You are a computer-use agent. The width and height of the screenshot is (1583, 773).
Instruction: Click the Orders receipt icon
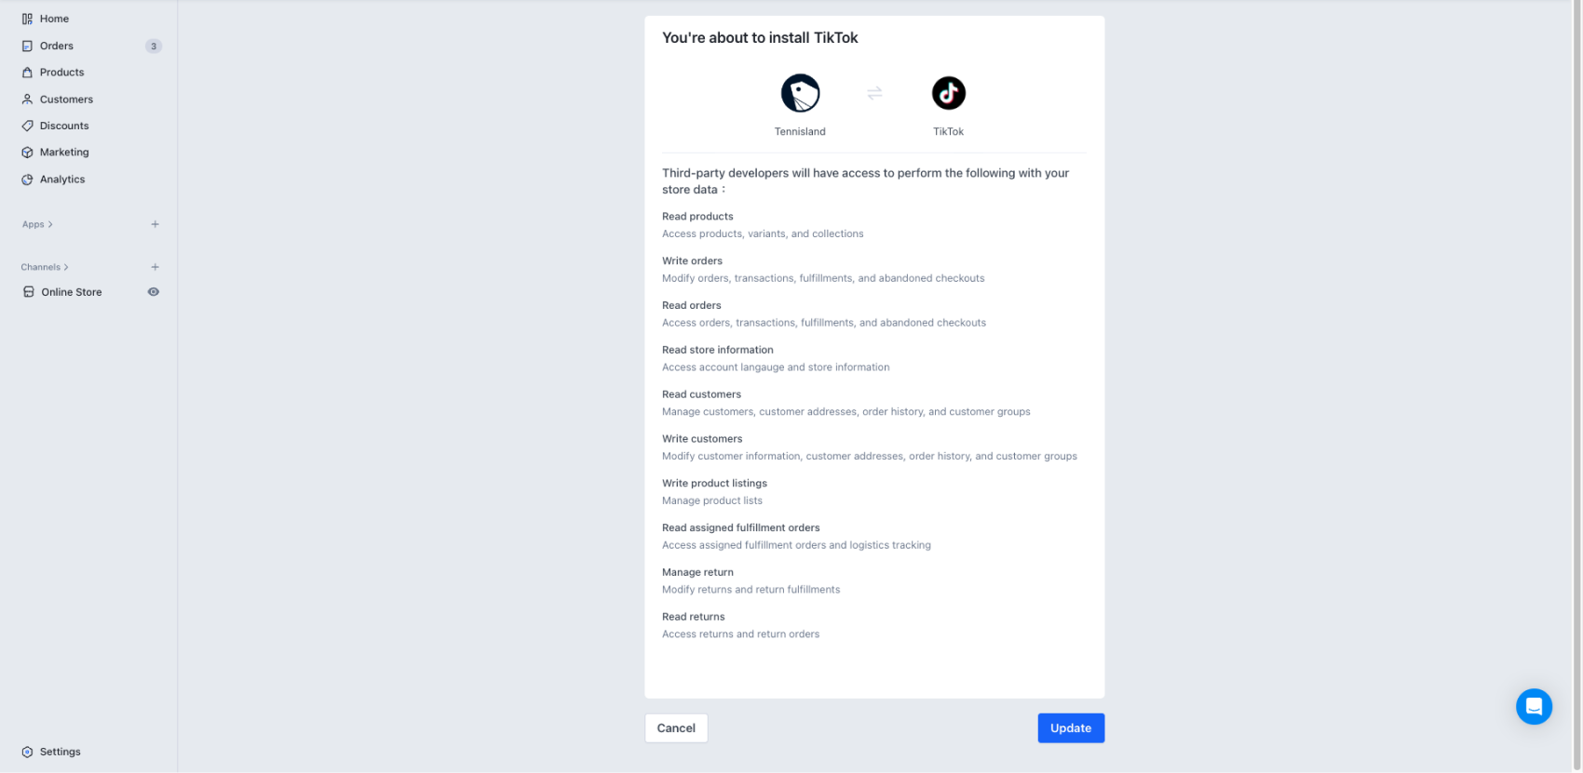click(27, 46)
